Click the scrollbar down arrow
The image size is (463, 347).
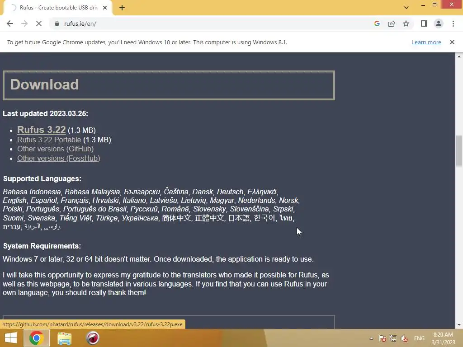(x=459, y=325)
